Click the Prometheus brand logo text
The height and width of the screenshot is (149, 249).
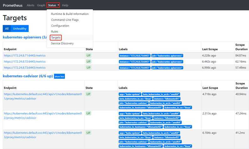[x=13, y=5]
